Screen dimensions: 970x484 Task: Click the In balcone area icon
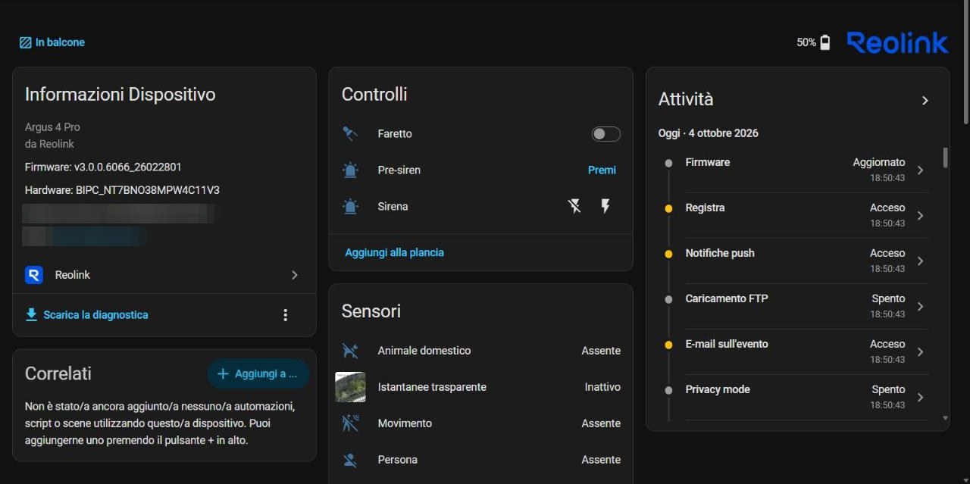click(26, 42)
